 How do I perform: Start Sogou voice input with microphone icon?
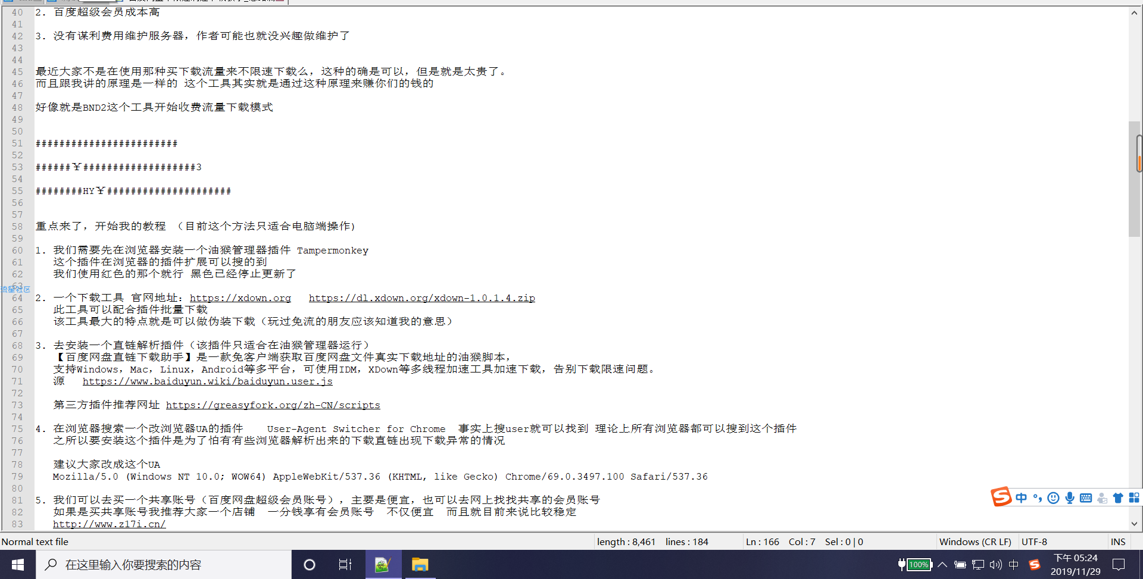tap(1070, 498)
